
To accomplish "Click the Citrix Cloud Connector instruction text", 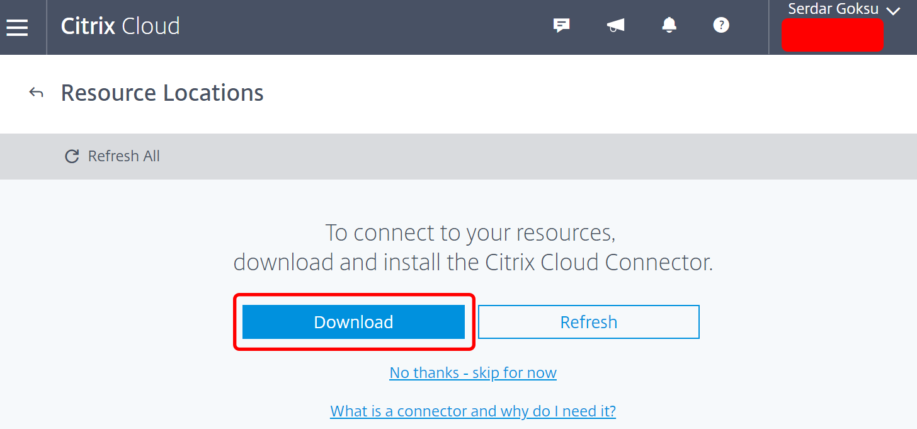I will (x=473, y=262).
